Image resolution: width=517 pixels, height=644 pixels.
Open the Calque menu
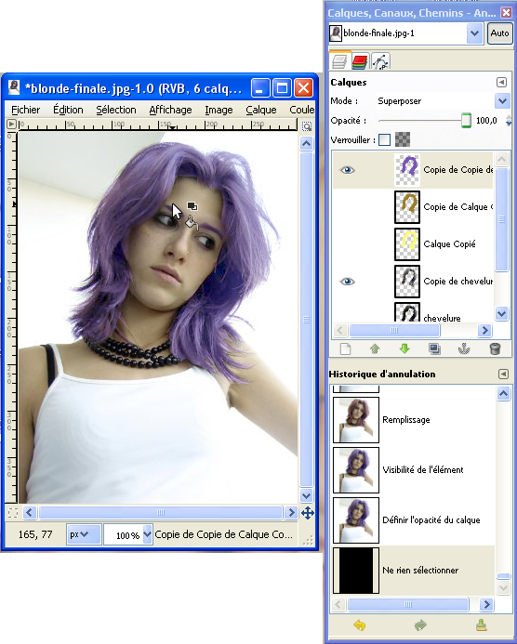[x=261, y=110]
